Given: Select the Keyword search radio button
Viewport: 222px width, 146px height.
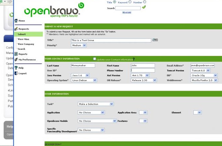Looking at the screenshot, I should click(x=130, y=2).
